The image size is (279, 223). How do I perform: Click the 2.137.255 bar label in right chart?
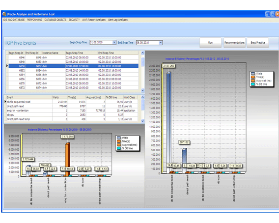click(168, 66)
